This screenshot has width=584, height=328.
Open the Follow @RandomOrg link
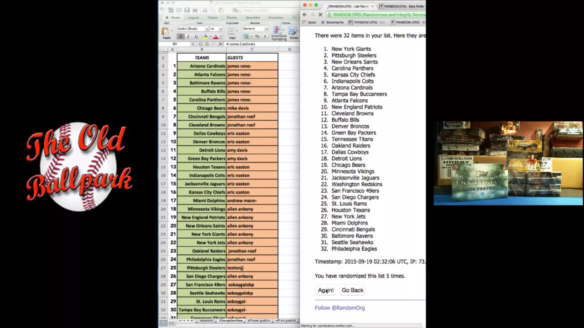(340, 308)
